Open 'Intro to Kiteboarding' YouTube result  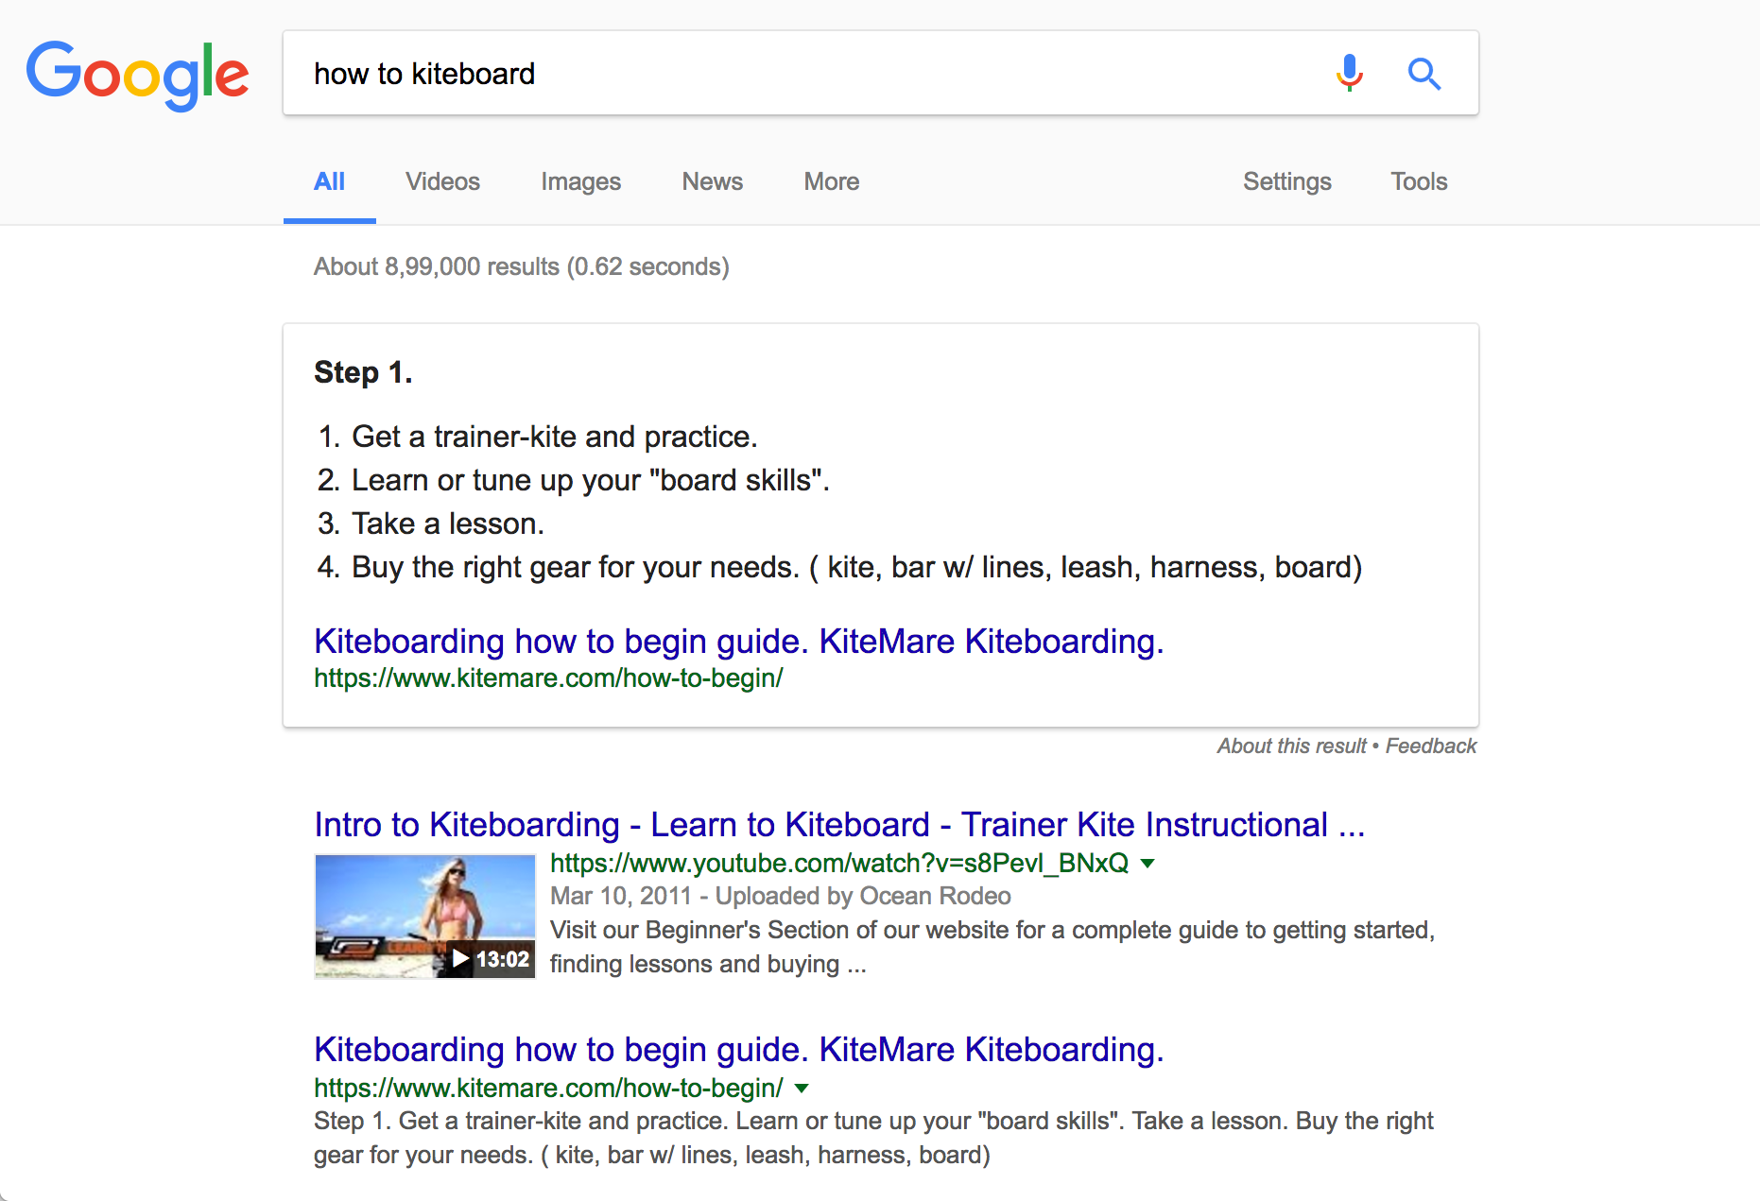click(x=839, y=825)
